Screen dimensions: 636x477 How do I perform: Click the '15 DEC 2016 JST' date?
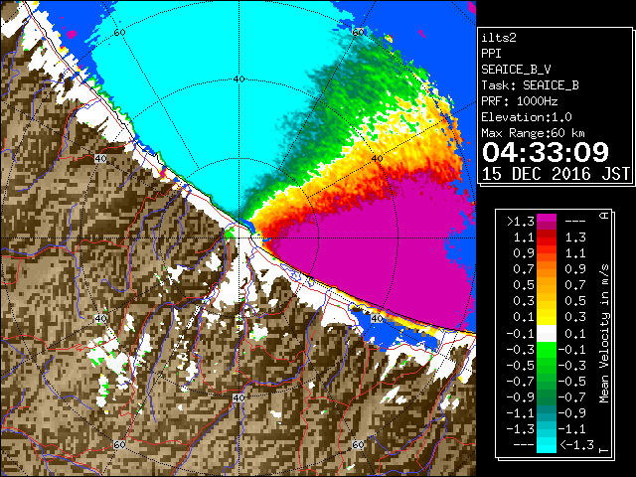pos(556,174)
